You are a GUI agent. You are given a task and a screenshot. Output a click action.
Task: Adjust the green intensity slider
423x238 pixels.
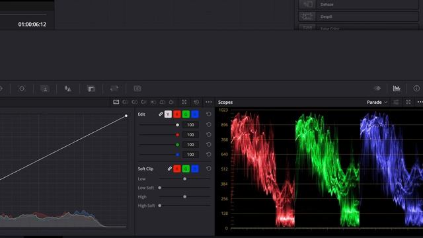[x=177, y=145]
